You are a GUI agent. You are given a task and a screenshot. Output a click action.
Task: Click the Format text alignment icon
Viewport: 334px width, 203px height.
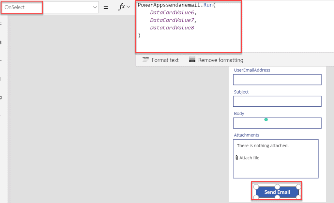tap(145, 60)
